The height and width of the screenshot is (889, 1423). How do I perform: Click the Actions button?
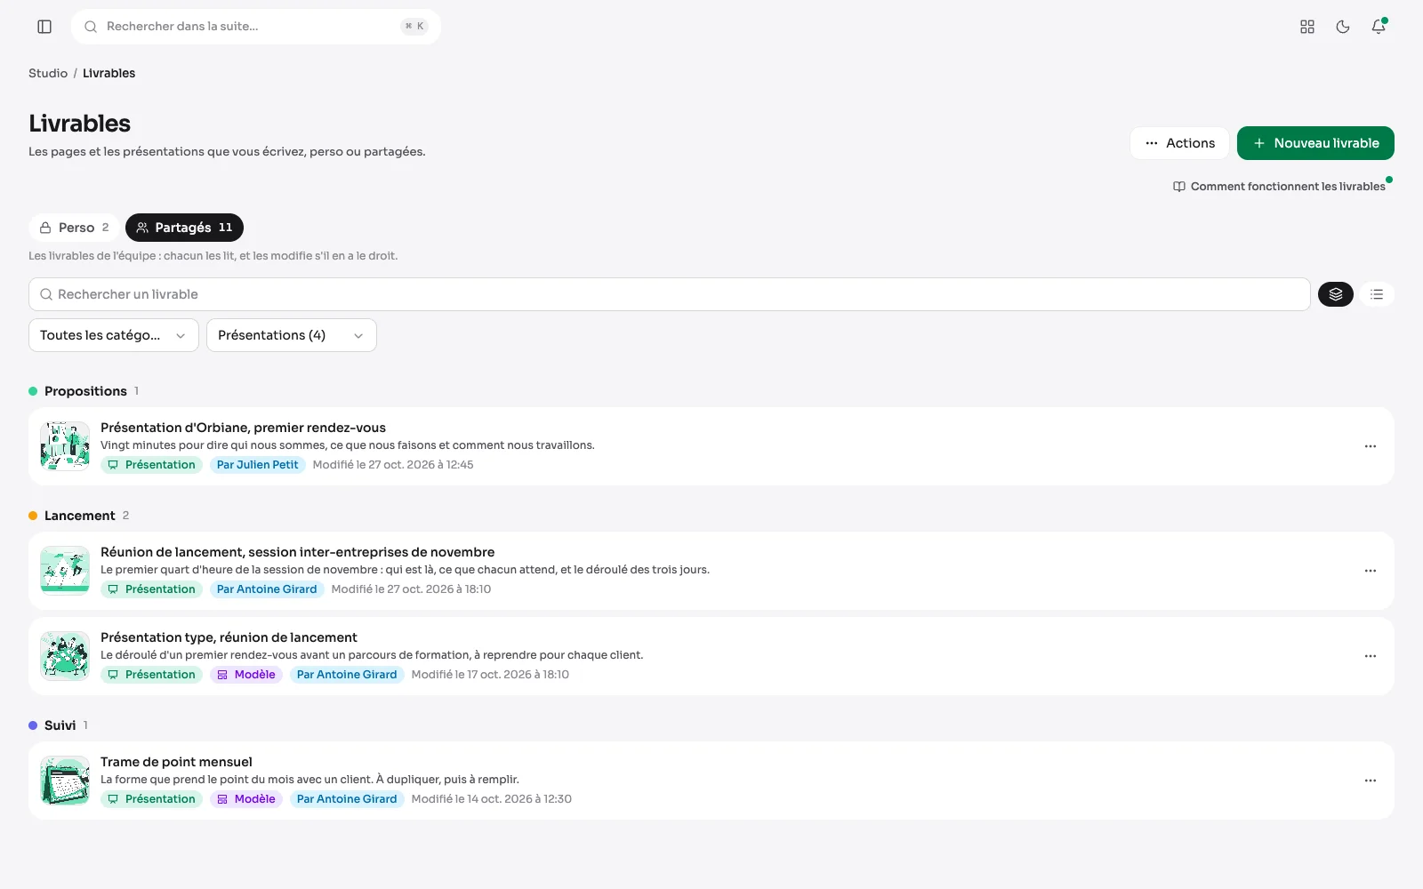click(1179, 143)
